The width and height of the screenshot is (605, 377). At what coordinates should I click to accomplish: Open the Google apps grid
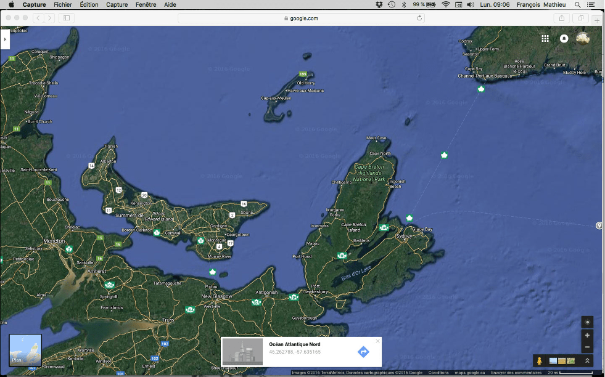coord(545,38)
